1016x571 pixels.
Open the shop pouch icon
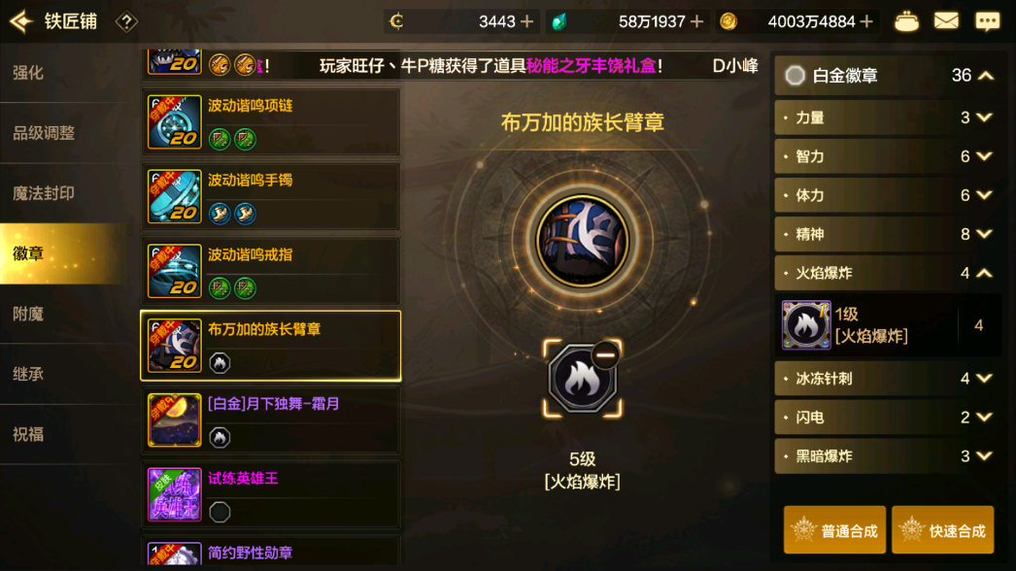906,21
